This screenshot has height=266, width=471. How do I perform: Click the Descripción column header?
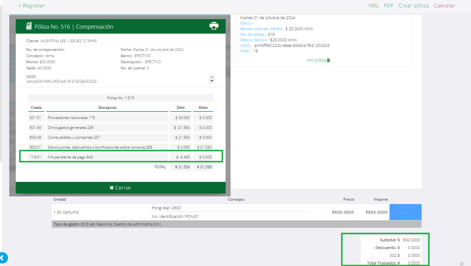(107, 108)
